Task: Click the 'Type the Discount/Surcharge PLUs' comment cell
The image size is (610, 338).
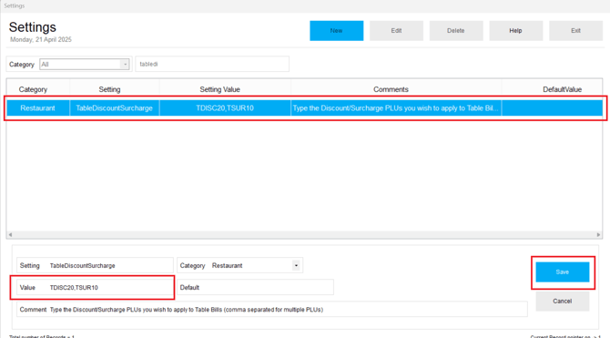Action: pos(396,108)
